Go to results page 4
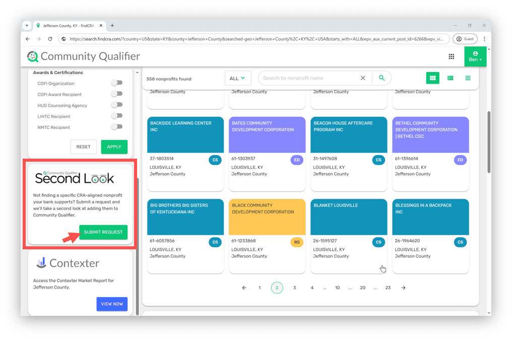Viewport: 514px width, 339px height. (x=312, y=288)
